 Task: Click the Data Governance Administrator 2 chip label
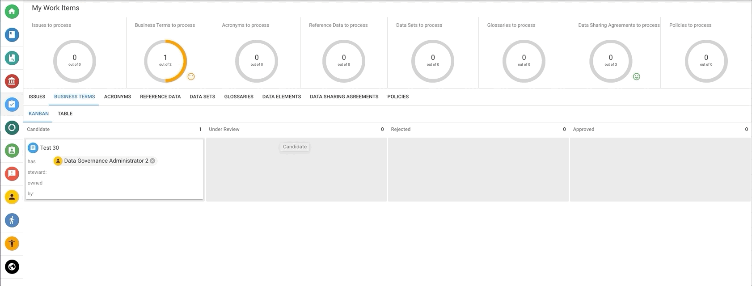106,161
